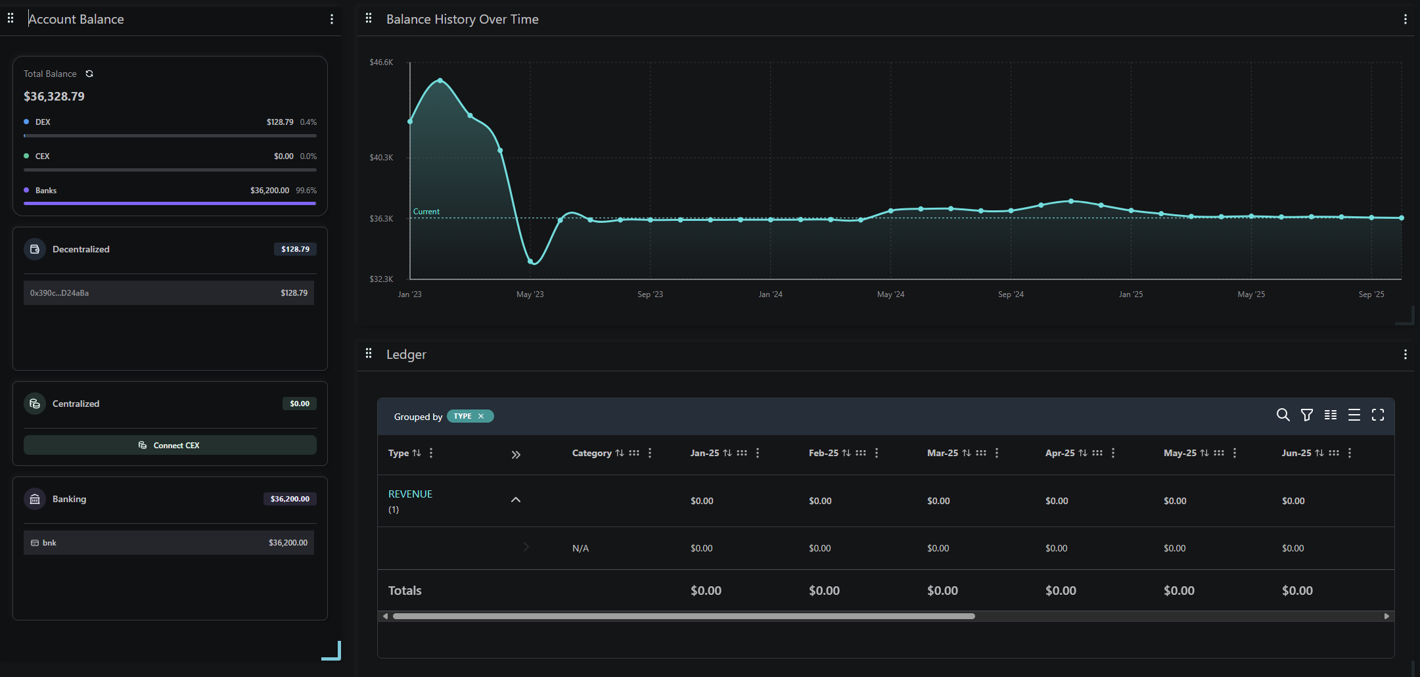1420x677 pixels.
Task: Click the bank icon next to Banking header
Action: [x=34, y=499]
